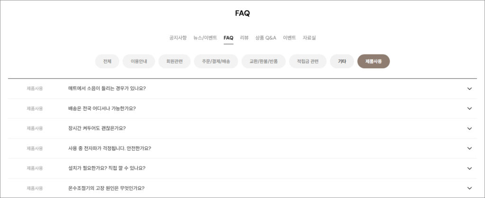Open the 뉴스/이벤트 tab
The width and height of the screenshot is (485, 198).
pos(205,38)
